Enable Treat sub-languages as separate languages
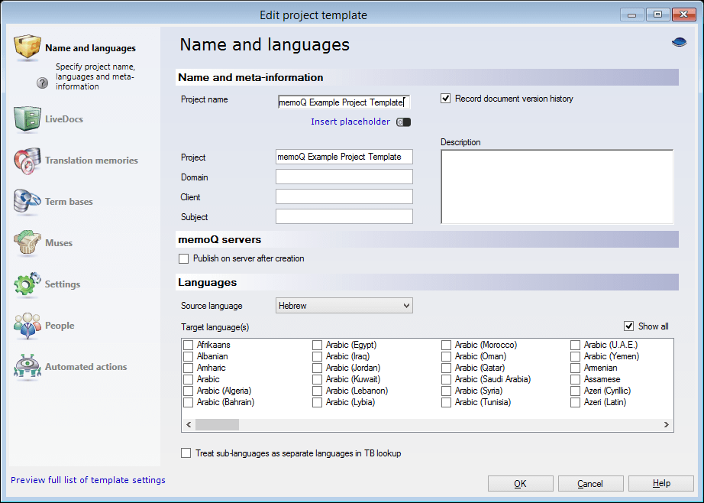The height and width of the screenshot is (503, 704). click(x=186, y=453)
